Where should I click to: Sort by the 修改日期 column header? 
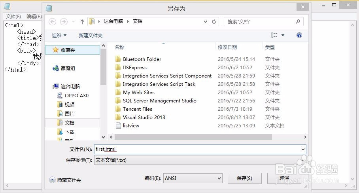(x=227, y=47)
